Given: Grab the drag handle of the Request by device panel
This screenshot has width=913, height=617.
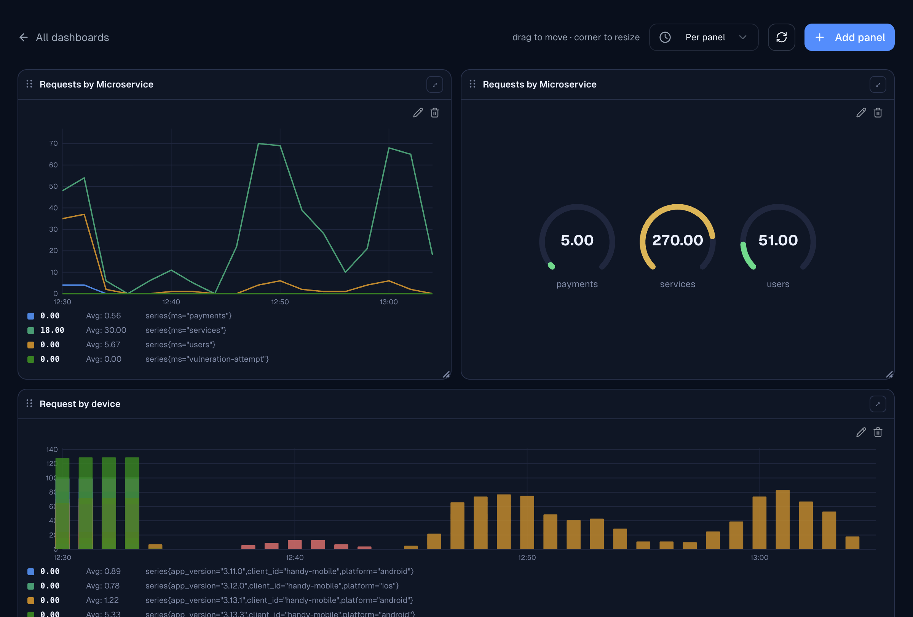Looking at the screenshot, I should 29,404.
